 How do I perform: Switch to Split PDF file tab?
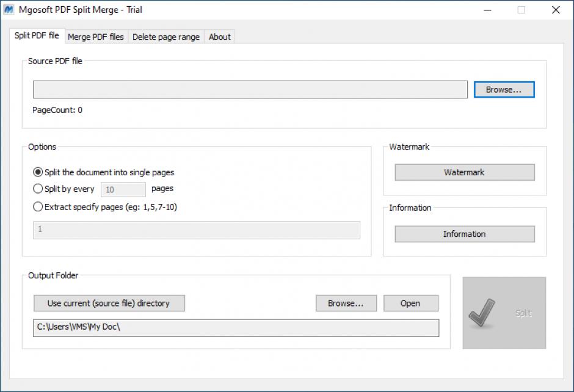(x=37, y=35)
